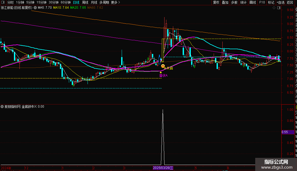
Task: Click the 2025/03/26/三 date marker
Action: click(163, 168)
